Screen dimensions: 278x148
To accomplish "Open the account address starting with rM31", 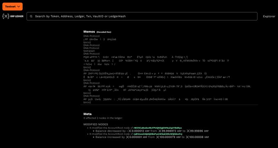I will 158,128.
